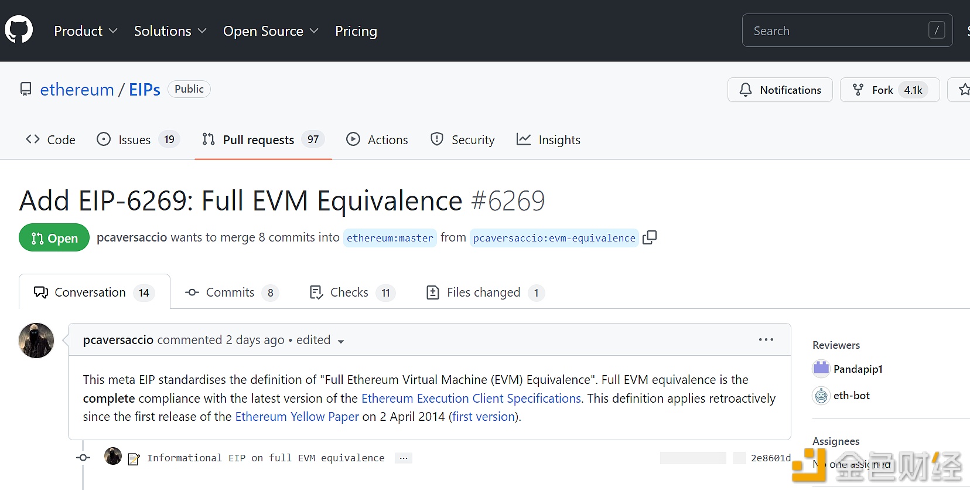This screenshot has width=970, height=490.
Task: Expand the commit message ellipsis button
Action: 404,458
